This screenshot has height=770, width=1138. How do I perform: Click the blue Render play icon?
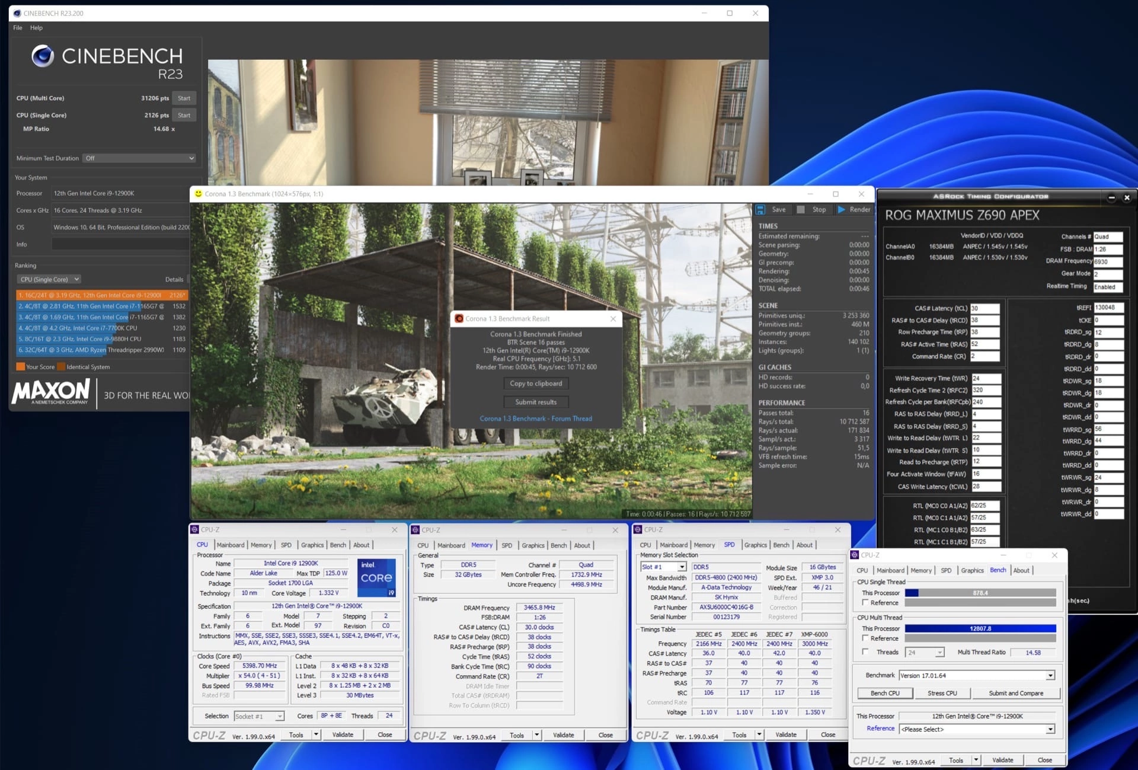pos(841,210)
